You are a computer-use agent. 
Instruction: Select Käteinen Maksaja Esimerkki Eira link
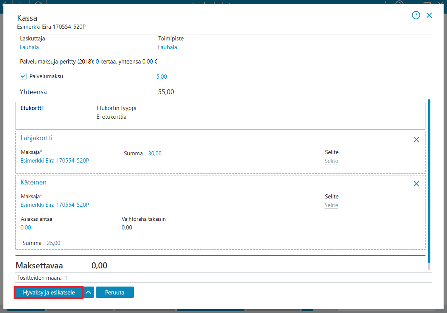tap(55, 205)
